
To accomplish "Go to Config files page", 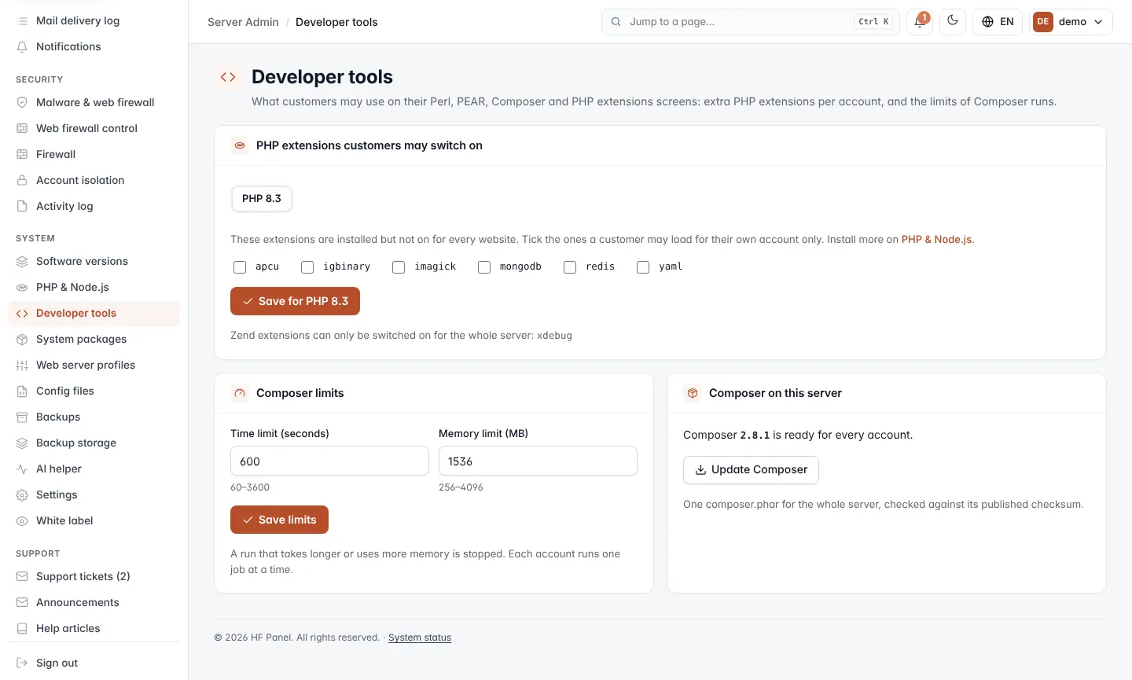I will point(94,391).
